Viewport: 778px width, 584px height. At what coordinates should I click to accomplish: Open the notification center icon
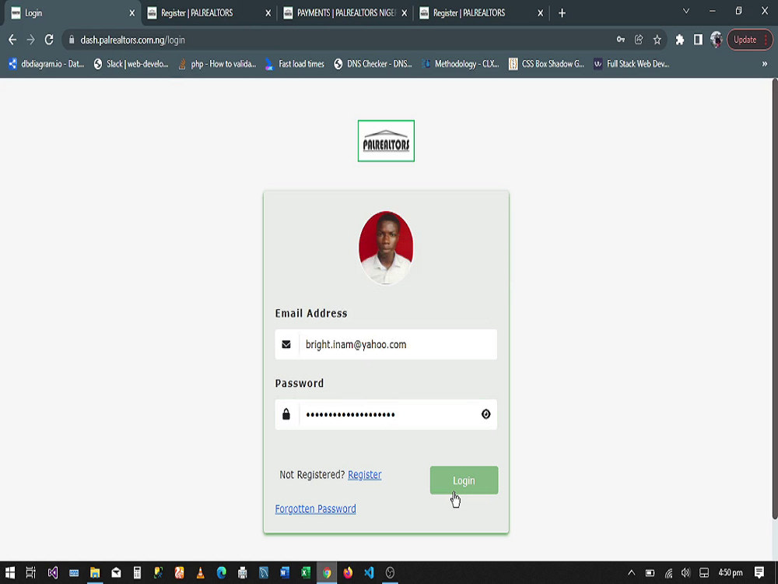click(x=759, y=572)
